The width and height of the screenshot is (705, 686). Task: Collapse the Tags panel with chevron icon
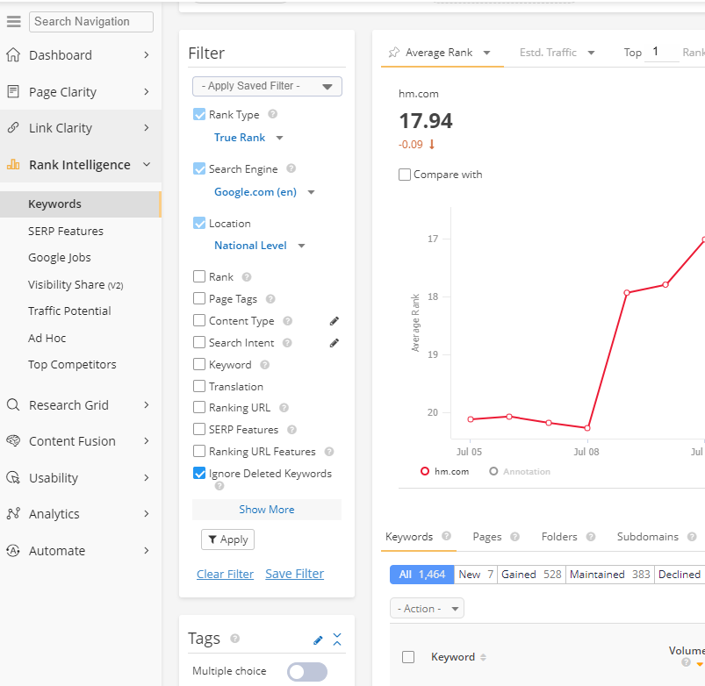point(337,639)
